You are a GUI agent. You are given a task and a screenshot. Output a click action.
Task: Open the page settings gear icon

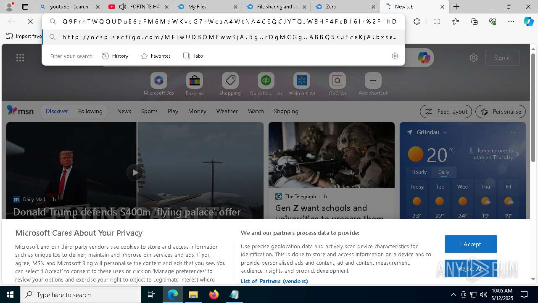(x=474, y=58)
